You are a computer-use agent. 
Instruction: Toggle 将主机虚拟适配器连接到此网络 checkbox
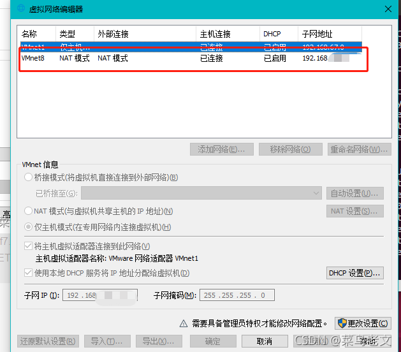pyautogui.click(x=28, y=246)
